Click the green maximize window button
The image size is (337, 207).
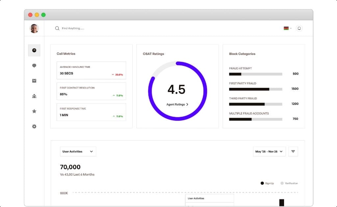43,15
